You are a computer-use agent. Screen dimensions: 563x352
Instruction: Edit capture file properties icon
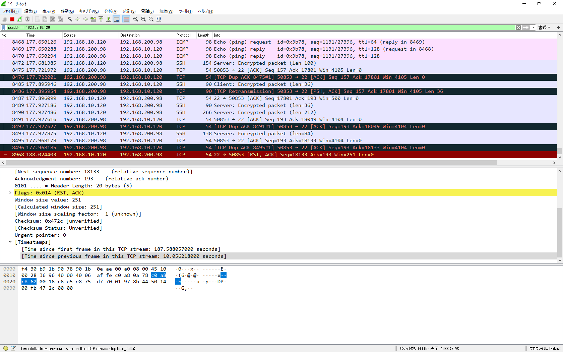click(x=13, y=348)
